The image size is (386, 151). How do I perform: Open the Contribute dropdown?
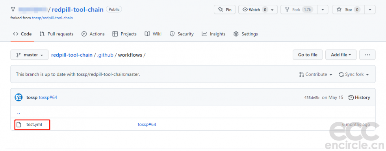(315, 74)
